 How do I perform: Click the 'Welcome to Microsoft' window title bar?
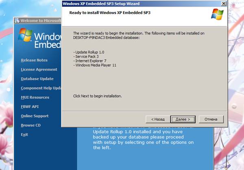click(x=37, y=21)
